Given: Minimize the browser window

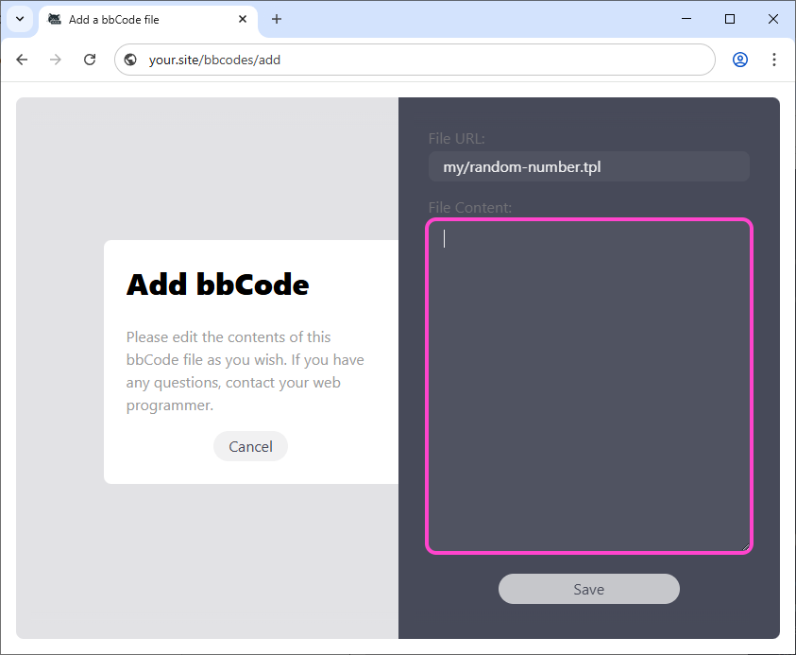Looking at the screenshot, I should (686, 19).
